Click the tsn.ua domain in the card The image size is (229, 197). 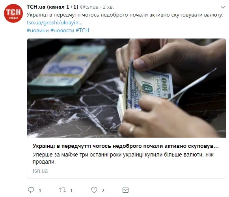coord(40,171)
